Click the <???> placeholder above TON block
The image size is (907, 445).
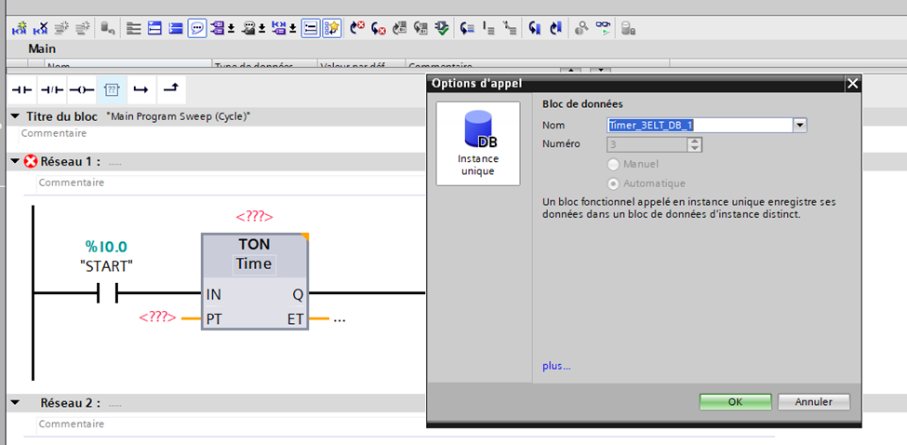[254, 217]
